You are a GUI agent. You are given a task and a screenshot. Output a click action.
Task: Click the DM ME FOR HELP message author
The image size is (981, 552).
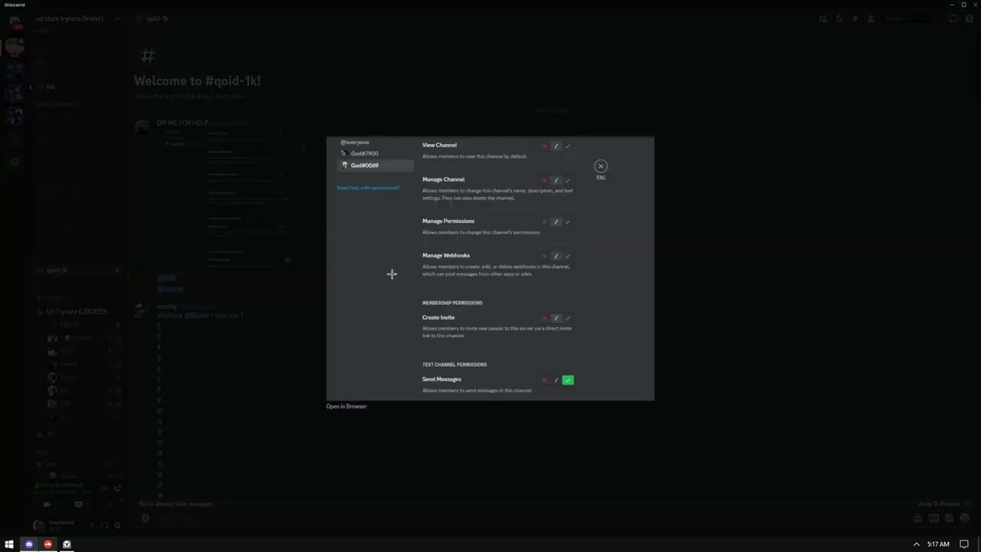point(182,123)
